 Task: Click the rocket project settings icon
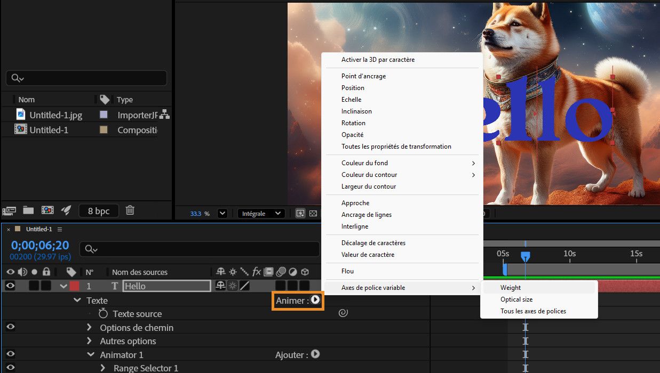click(x=66, y=210)
